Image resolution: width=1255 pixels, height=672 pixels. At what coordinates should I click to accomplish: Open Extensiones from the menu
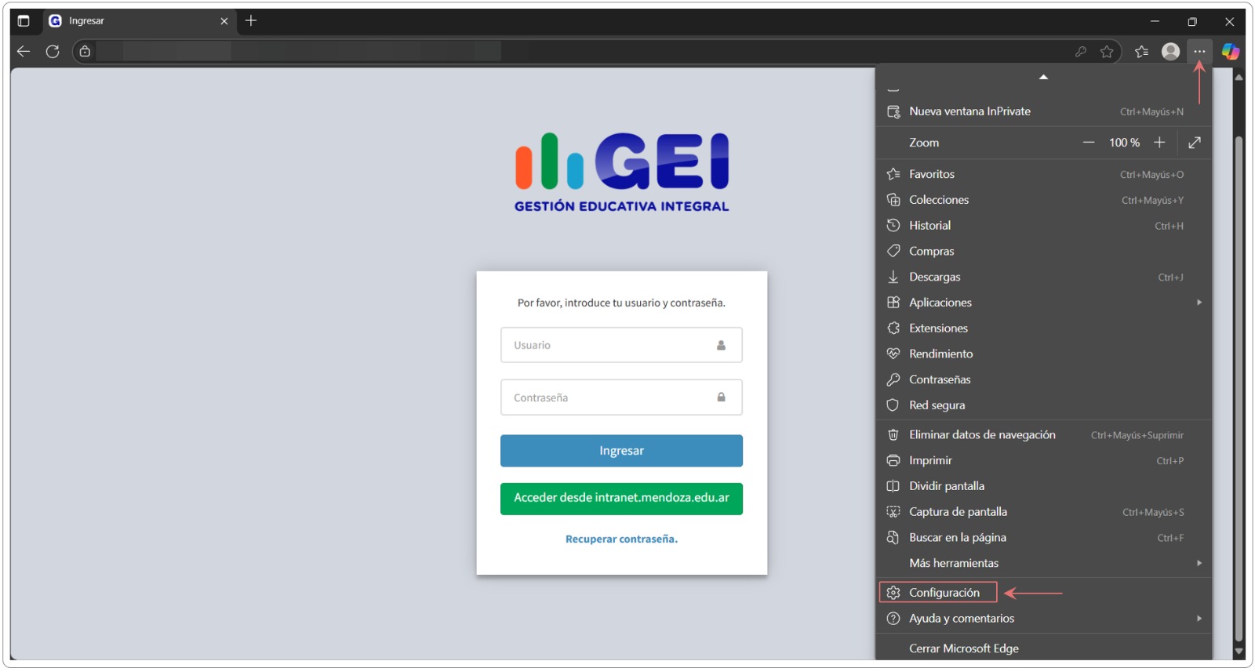pos(1043,329)
